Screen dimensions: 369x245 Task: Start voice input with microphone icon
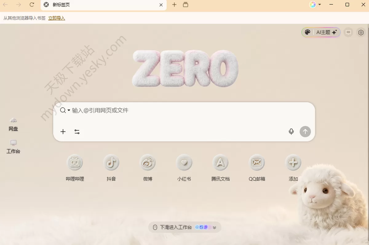point(291,132)
